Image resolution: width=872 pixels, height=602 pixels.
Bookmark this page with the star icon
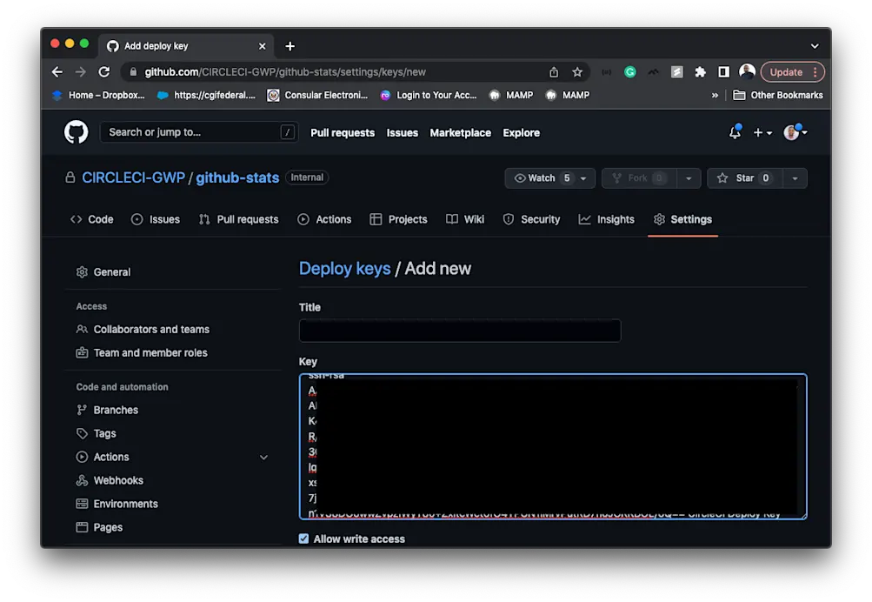coord(577,72)
